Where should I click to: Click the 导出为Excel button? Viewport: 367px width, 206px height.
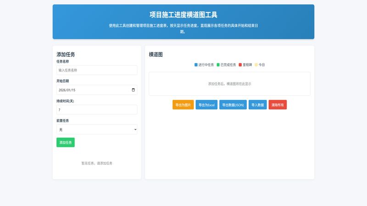point(206,105)
